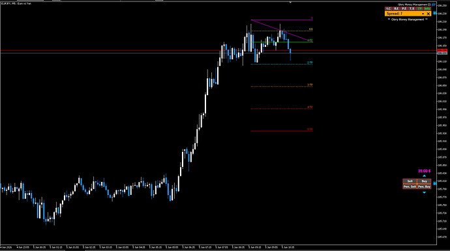Click the orange Spread: 7 bar

click(408, 14)
